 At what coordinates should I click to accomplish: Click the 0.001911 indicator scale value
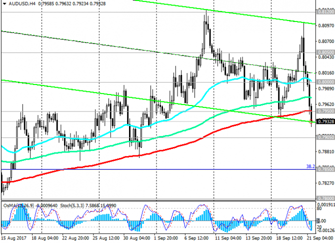(x=326, y=204)
